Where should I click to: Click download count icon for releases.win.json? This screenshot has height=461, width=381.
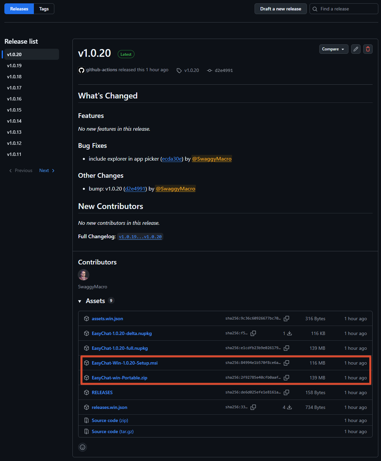click(289, 407)
